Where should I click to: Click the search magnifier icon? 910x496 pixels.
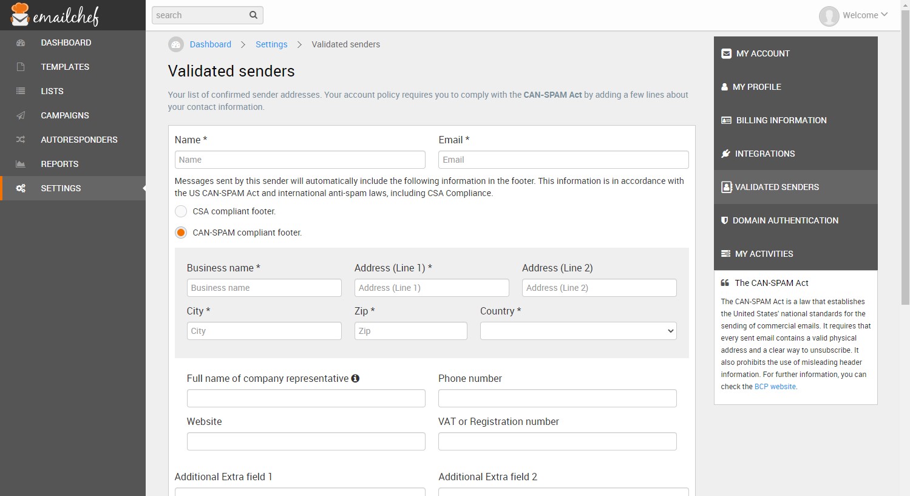click(254, 15)
